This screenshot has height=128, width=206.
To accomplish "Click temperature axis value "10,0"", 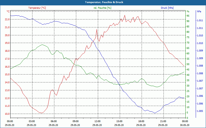I will [x=7, y=114].
